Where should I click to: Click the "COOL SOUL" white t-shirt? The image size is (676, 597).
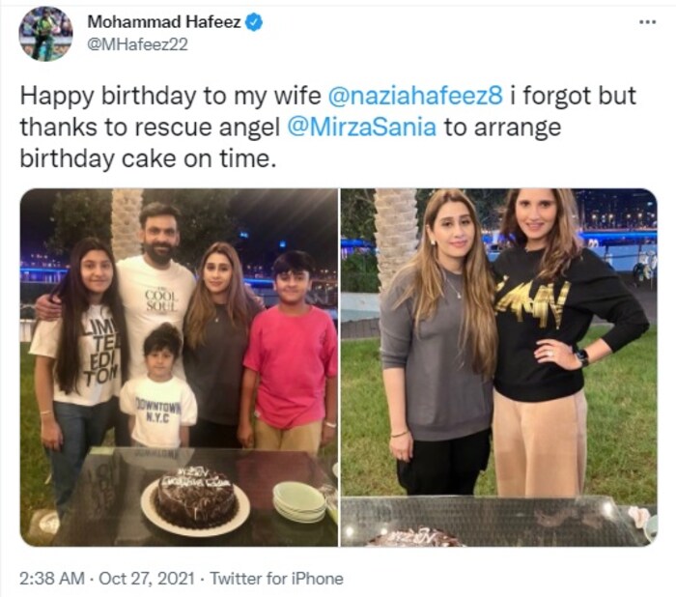pyautogui.click(x=158, y=314)
